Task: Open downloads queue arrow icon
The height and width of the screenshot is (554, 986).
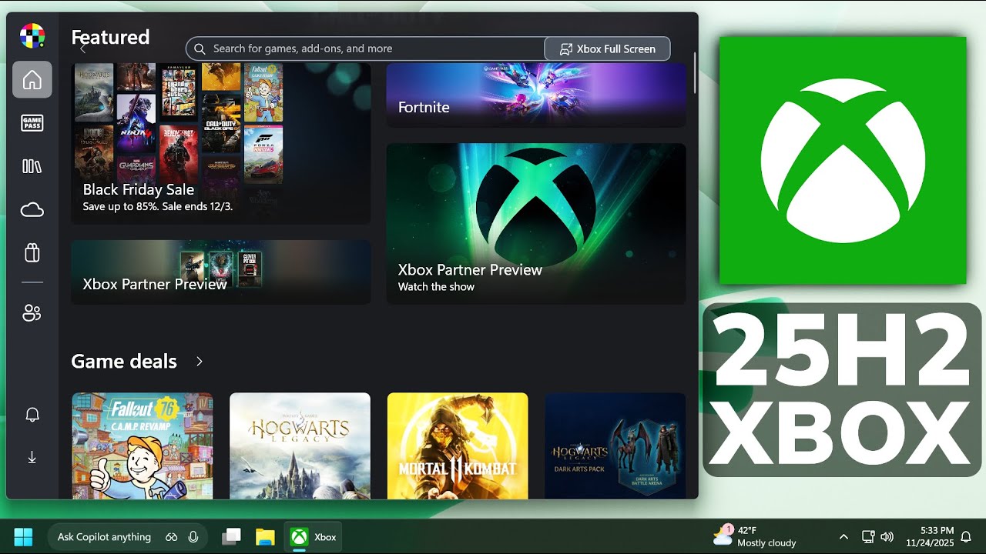Action: tap(32, 458)
